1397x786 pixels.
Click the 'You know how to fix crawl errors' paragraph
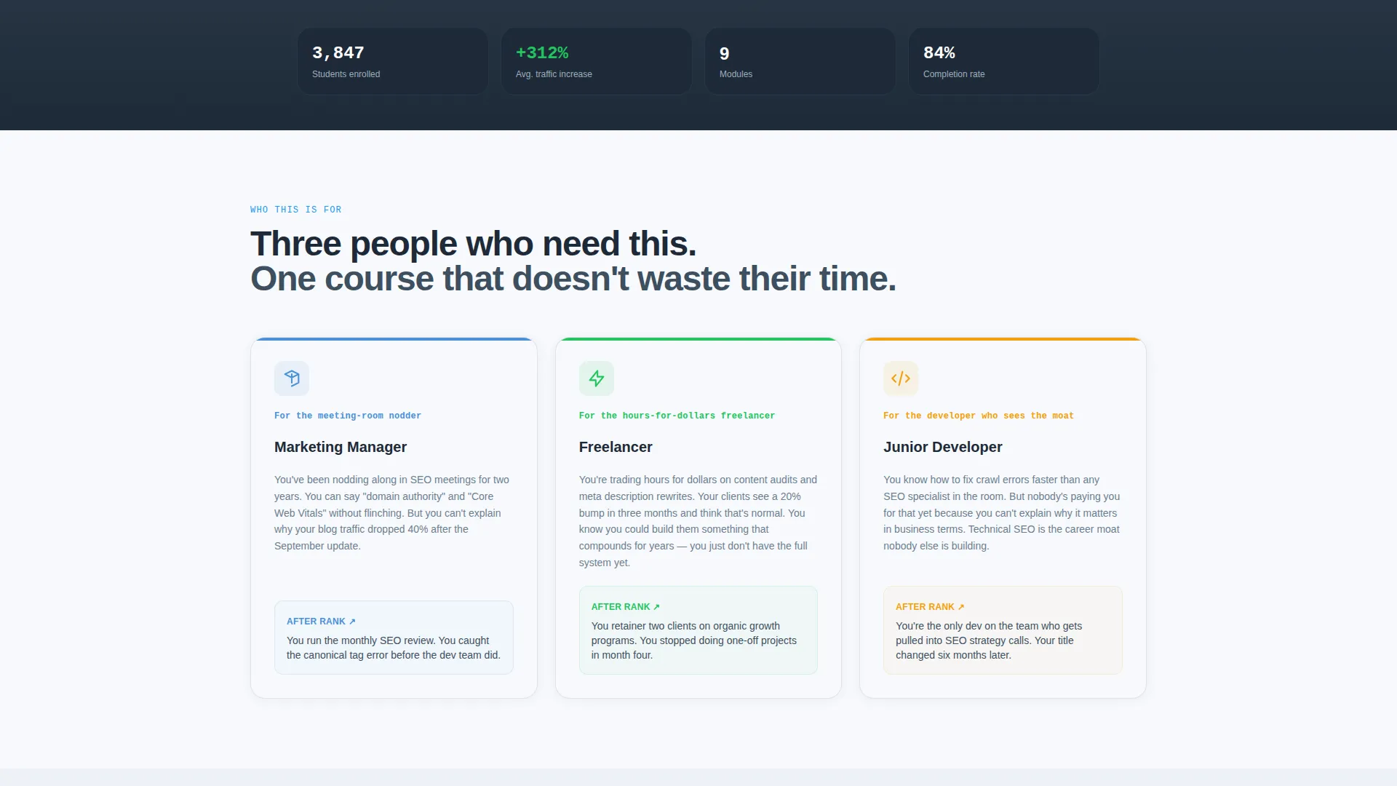pos(1002,513)
